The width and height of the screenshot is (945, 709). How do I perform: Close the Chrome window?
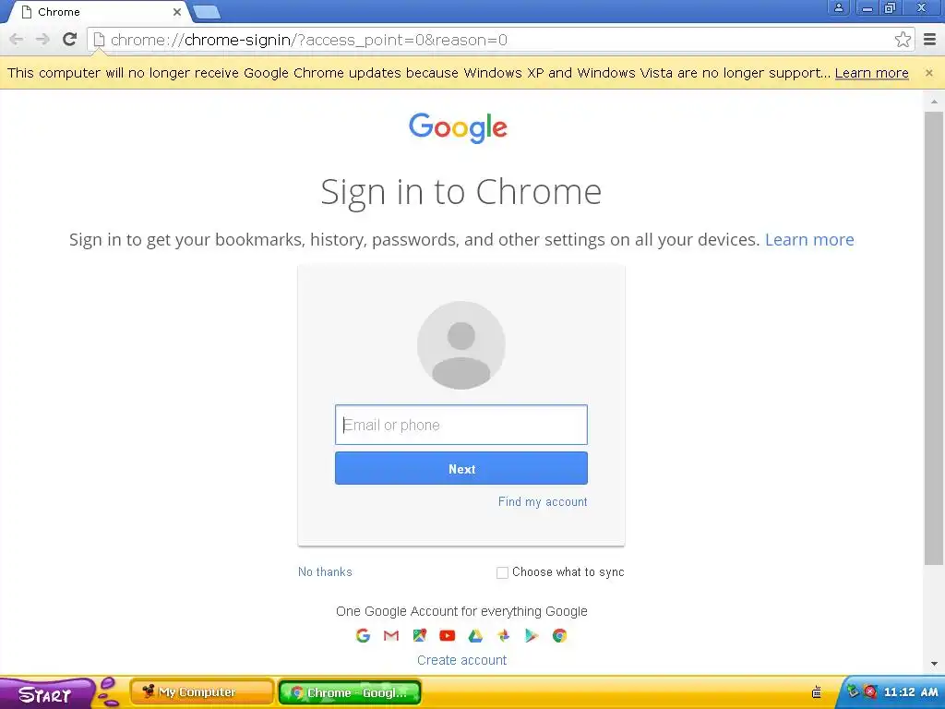[922, 7]
